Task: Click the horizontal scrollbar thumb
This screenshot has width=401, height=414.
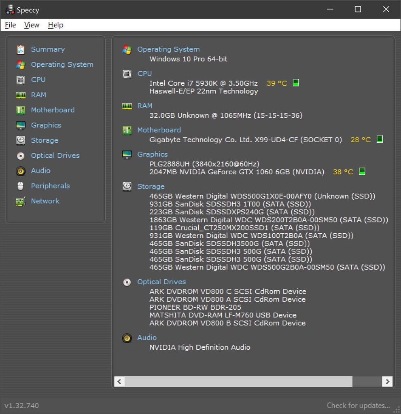Action: tap(238, 382)
